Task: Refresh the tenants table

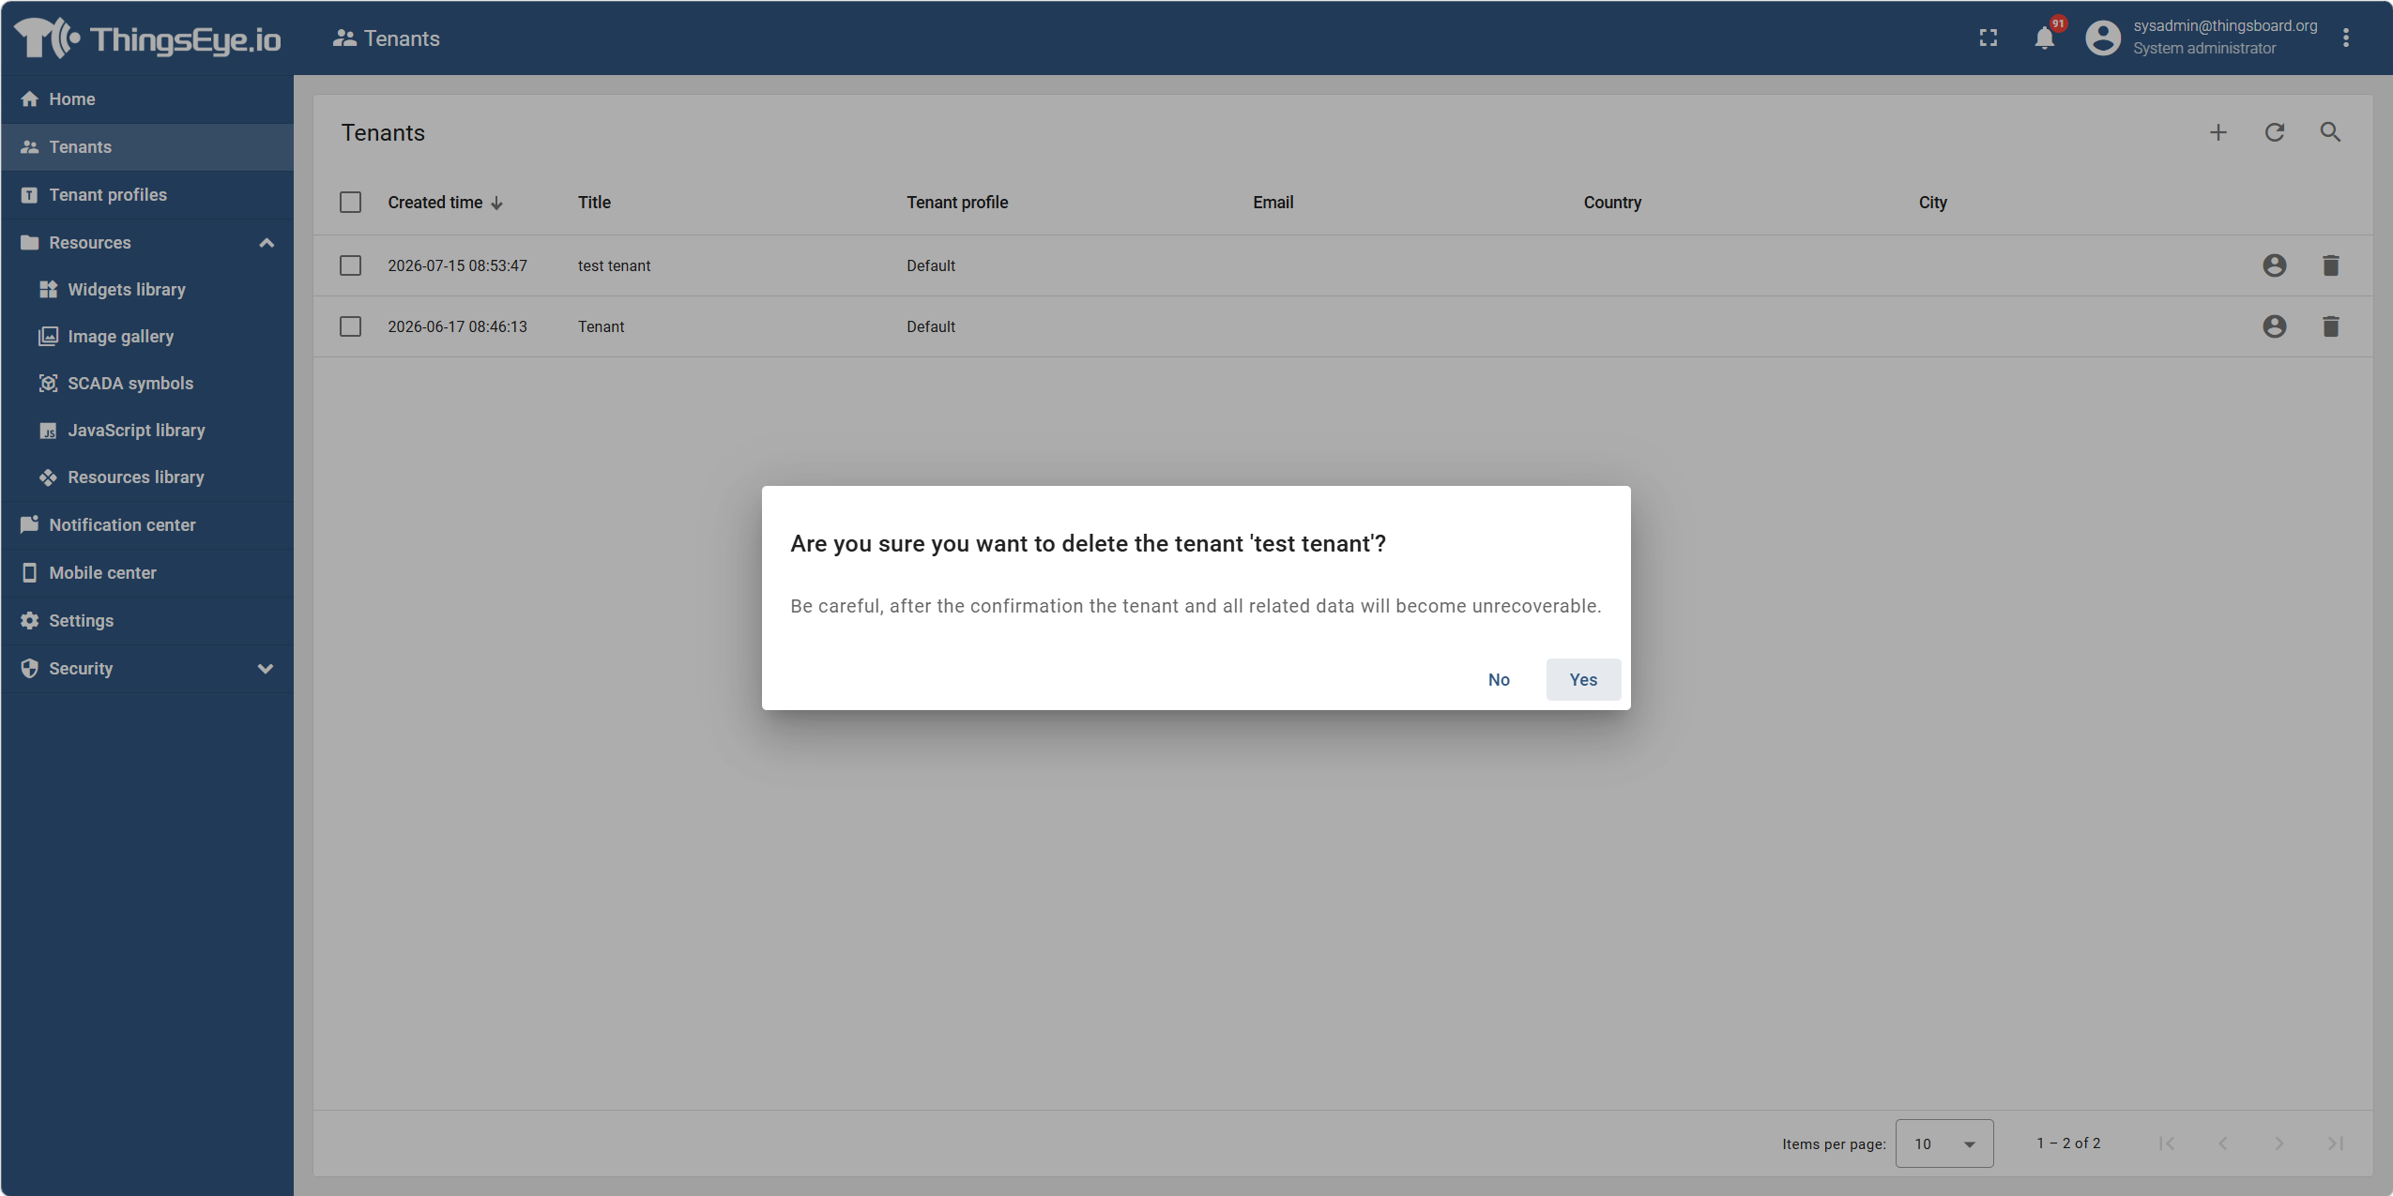Action: click(x=2275, y=132)
